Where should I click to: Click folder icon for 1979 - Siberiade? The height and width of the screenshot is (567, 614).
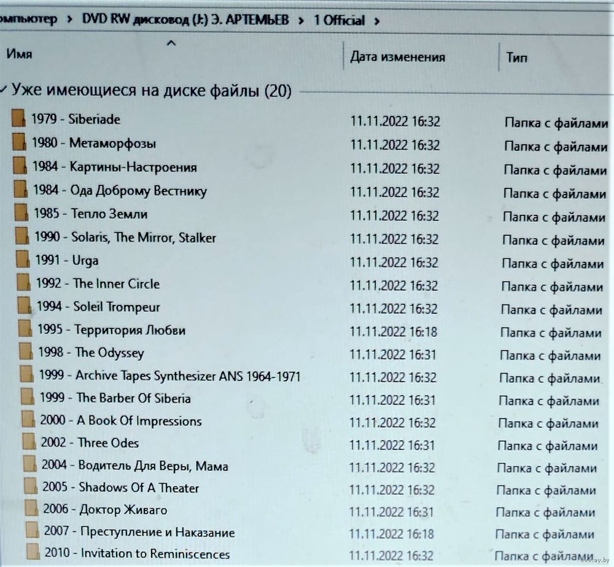pyautogui.click(x=18, y=118)
